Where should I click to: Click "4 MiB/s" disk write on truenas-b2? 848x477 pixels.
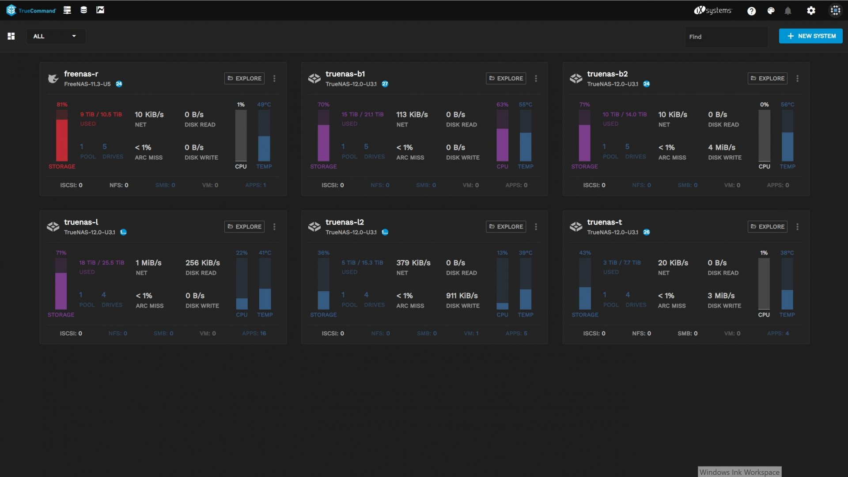point(722,147)
